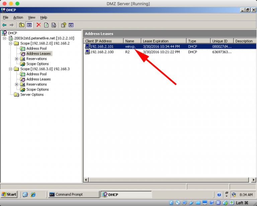This screenshot has height=206, width=257.
Task: Click the DHCP taskbar button
Action: pyautogui.click(x=126, y=194)
